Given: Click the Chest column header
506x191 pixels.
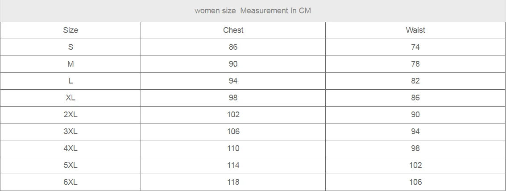Looking at the screenshot, I should click(233, 30).
